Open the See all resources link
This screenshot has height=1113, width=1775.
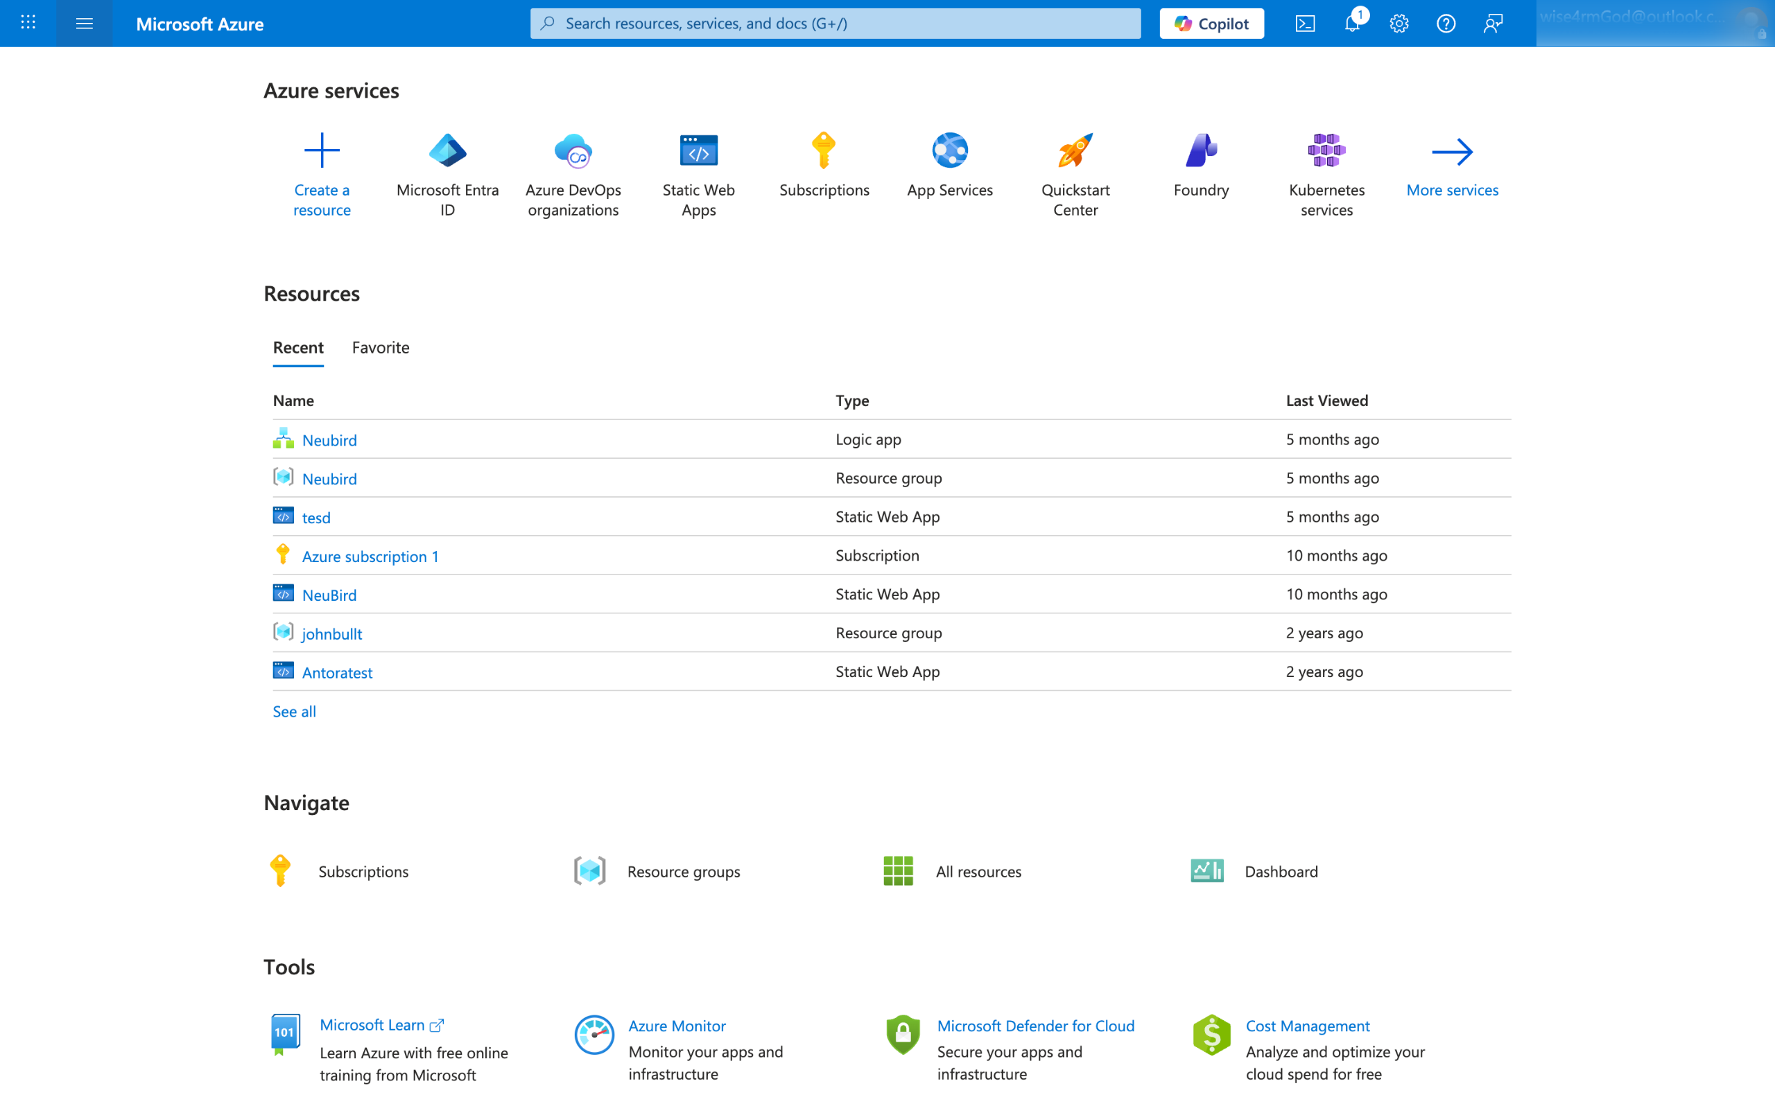click(294, 711)
